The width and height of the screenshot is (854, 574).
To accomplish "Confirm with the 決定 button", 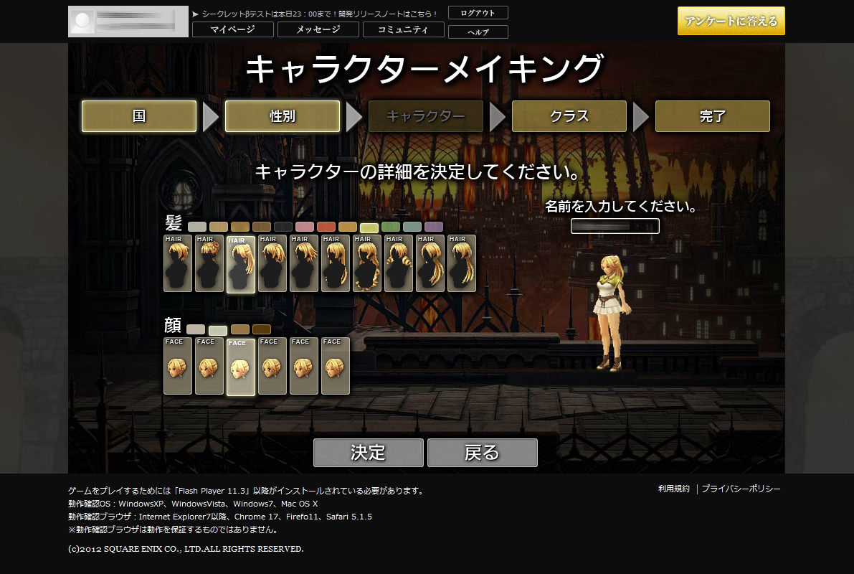I will coord(368,453).
